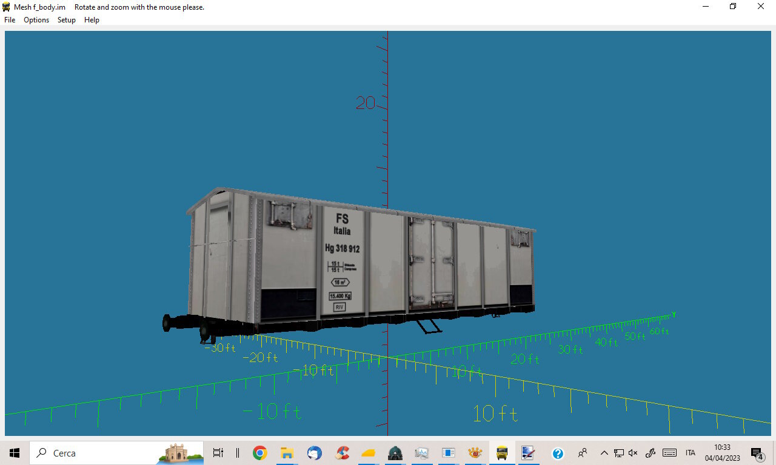Open the picture viewer icon on taskbar
Image resolution: width=776 pixels, height=465 pixels.
pos(422,453)
